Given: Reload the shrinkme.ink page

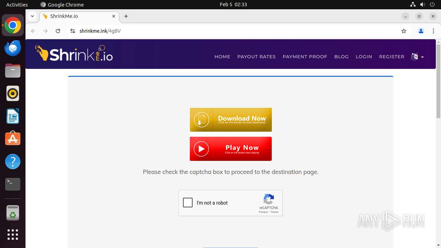Looking at the screenshot, I should (58, 31).
